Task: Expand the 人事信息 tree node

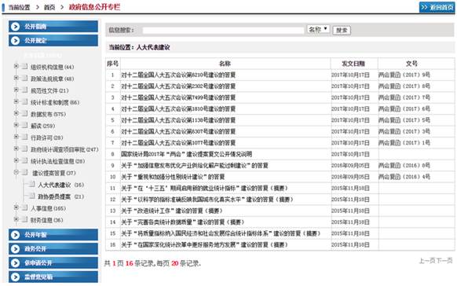Action: pyautogui.click(x=16, y=207)
